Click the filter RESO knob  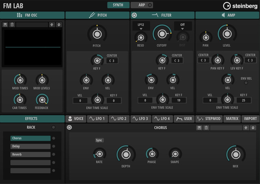[x=141, y=38]
